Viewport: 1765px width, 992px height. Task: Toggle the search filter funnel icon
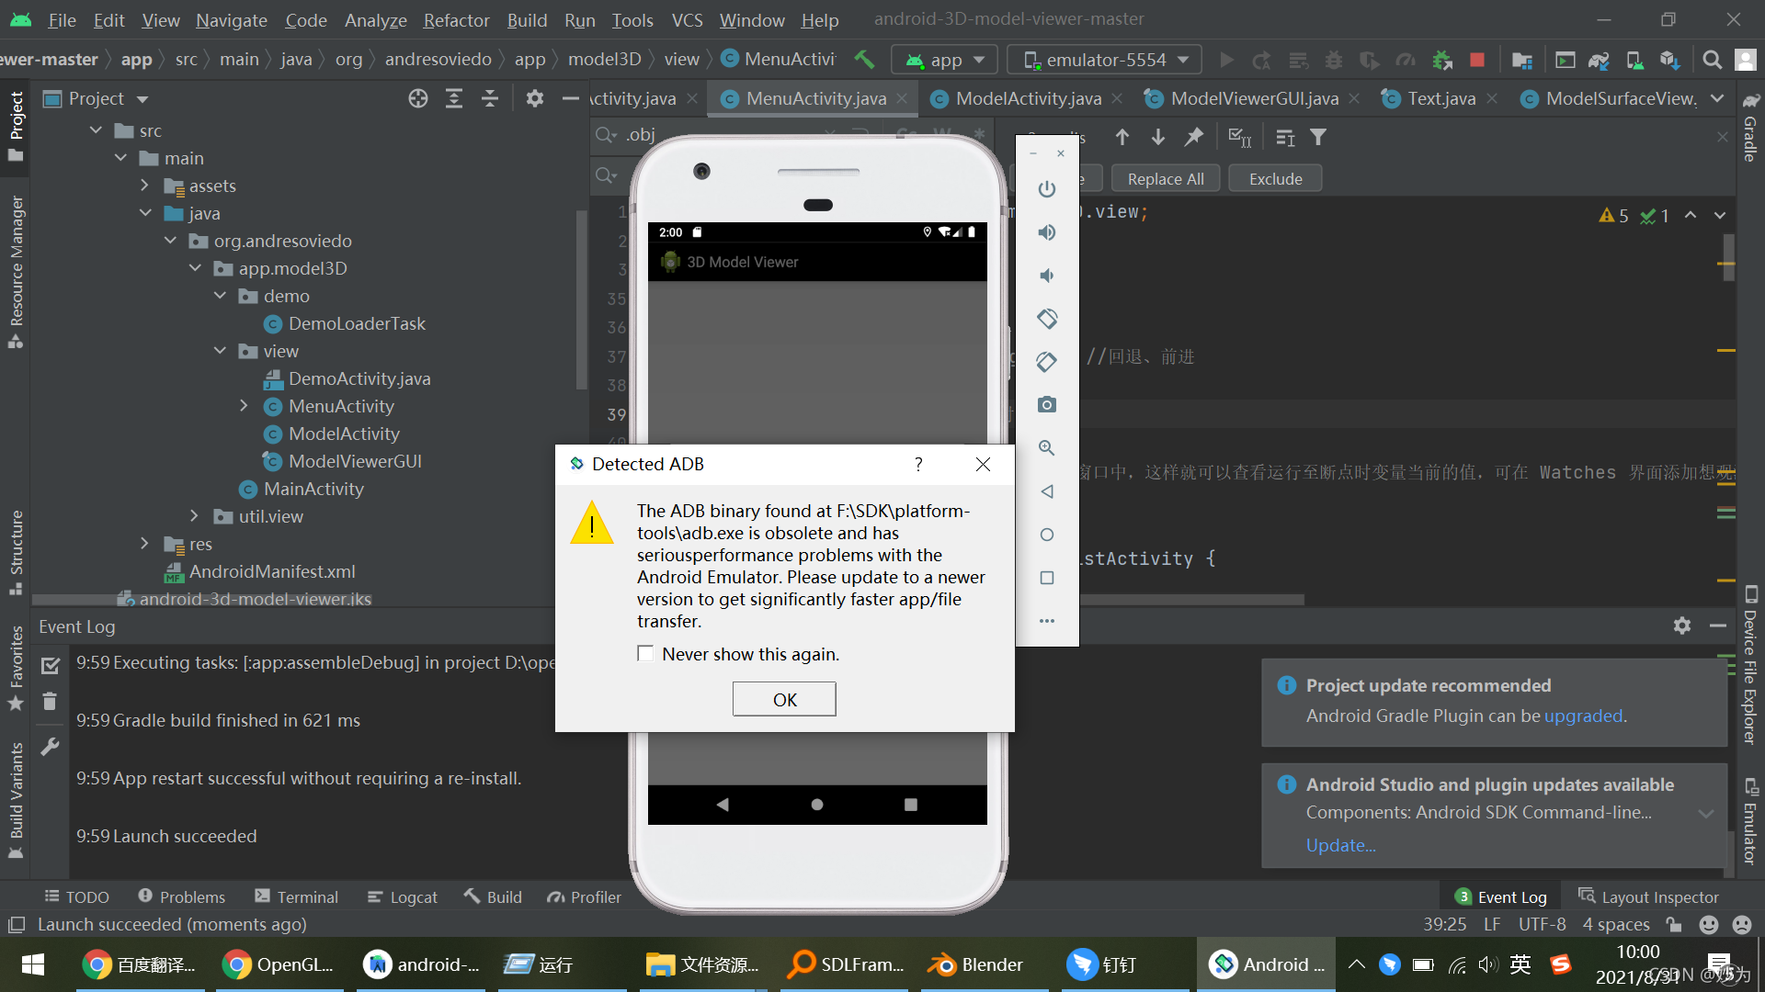(1318, 138)
